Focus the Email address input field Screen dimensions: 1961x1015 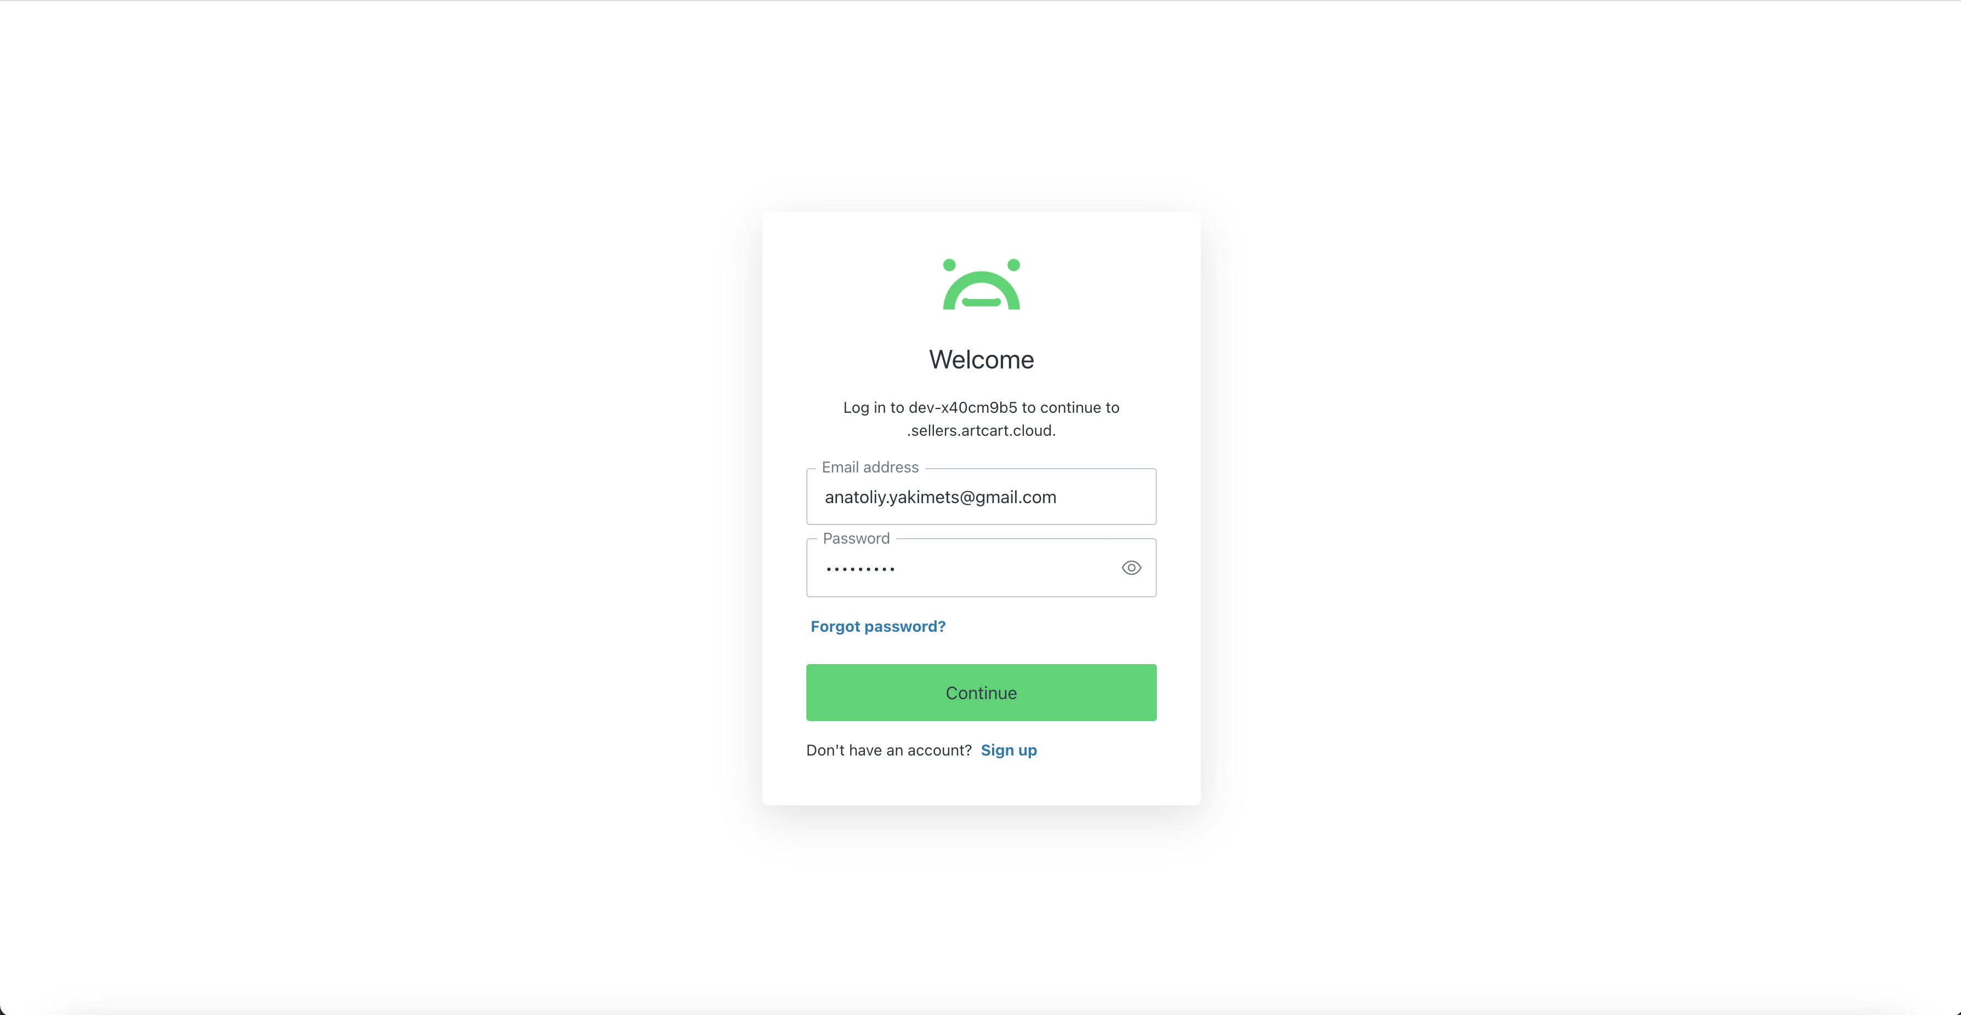981,496
